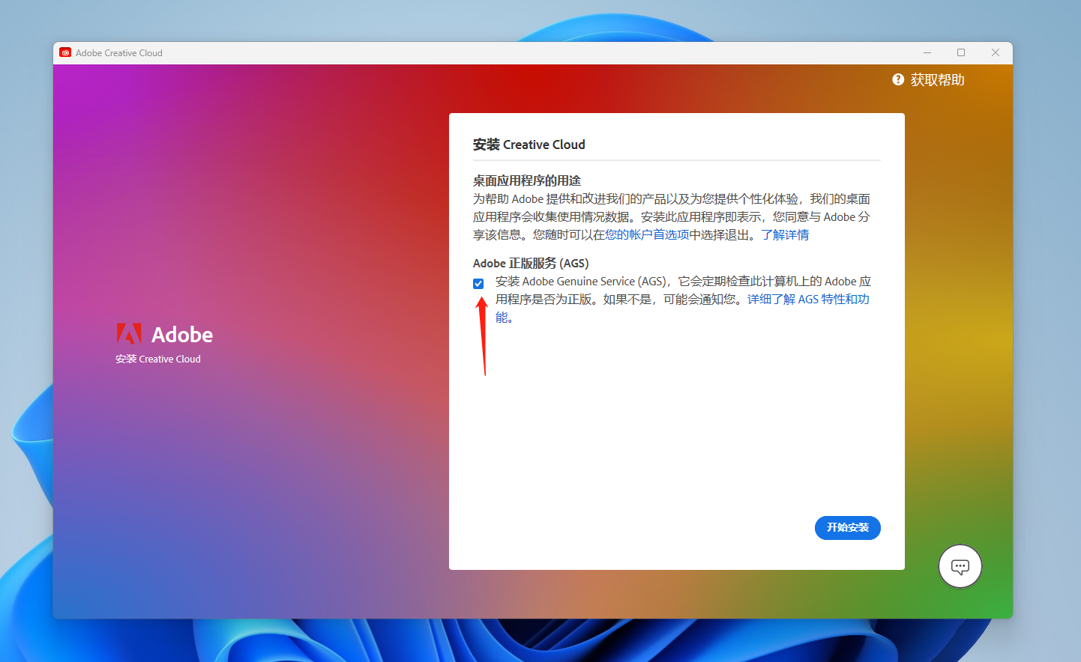Click the 安装 Creative Cloud text under Adobe logo
The width and height of the screenshot is (1081, 662).
158,359
